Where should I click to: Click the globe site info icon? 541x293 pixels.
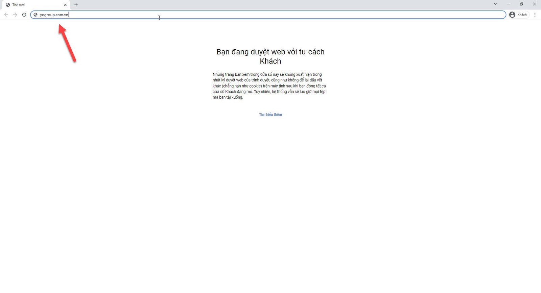[35, 15]
